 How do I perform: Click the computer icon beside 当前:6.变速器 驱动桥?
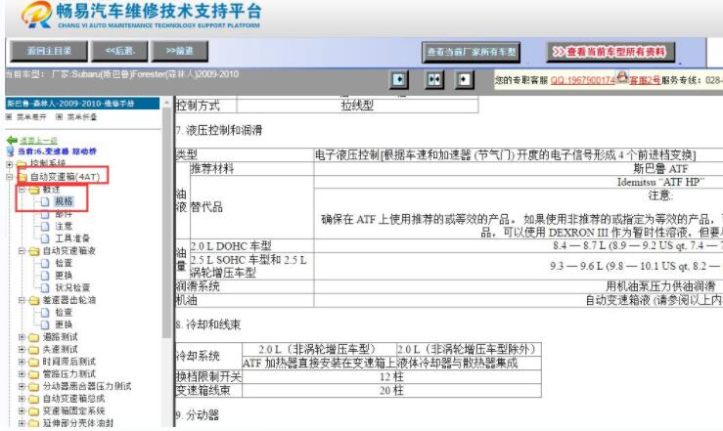point(11,151)
